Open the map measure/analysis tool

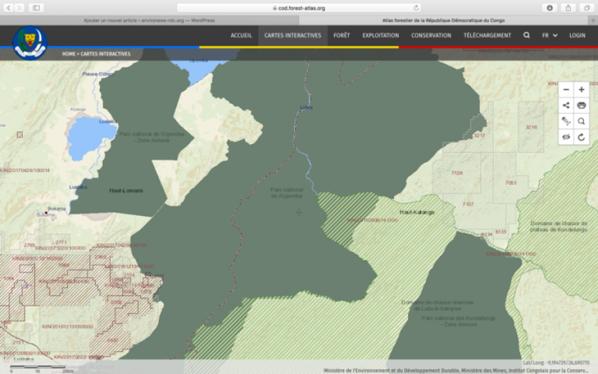pos(566,121)
